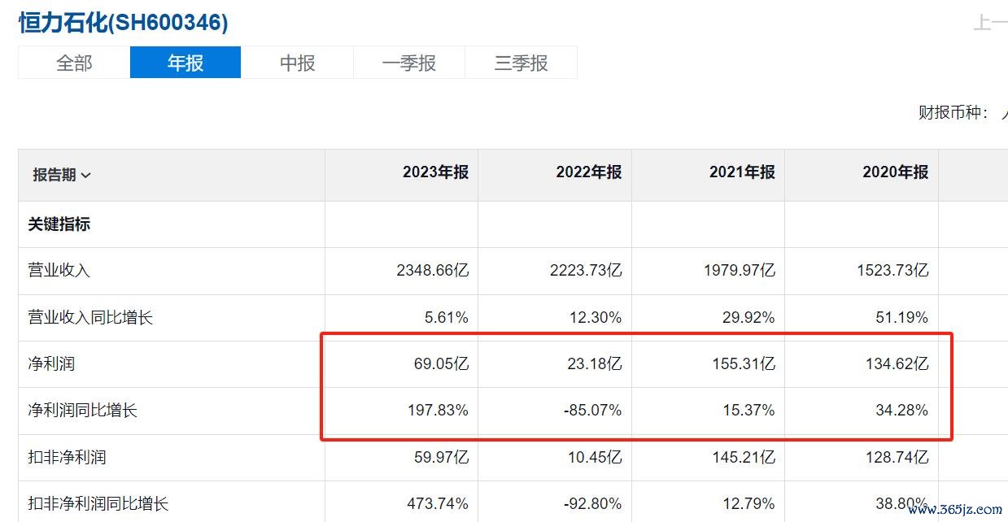Select the 营业收入 row label
Viewport: 1008px width, 522px height.
(x=59, y=271)
